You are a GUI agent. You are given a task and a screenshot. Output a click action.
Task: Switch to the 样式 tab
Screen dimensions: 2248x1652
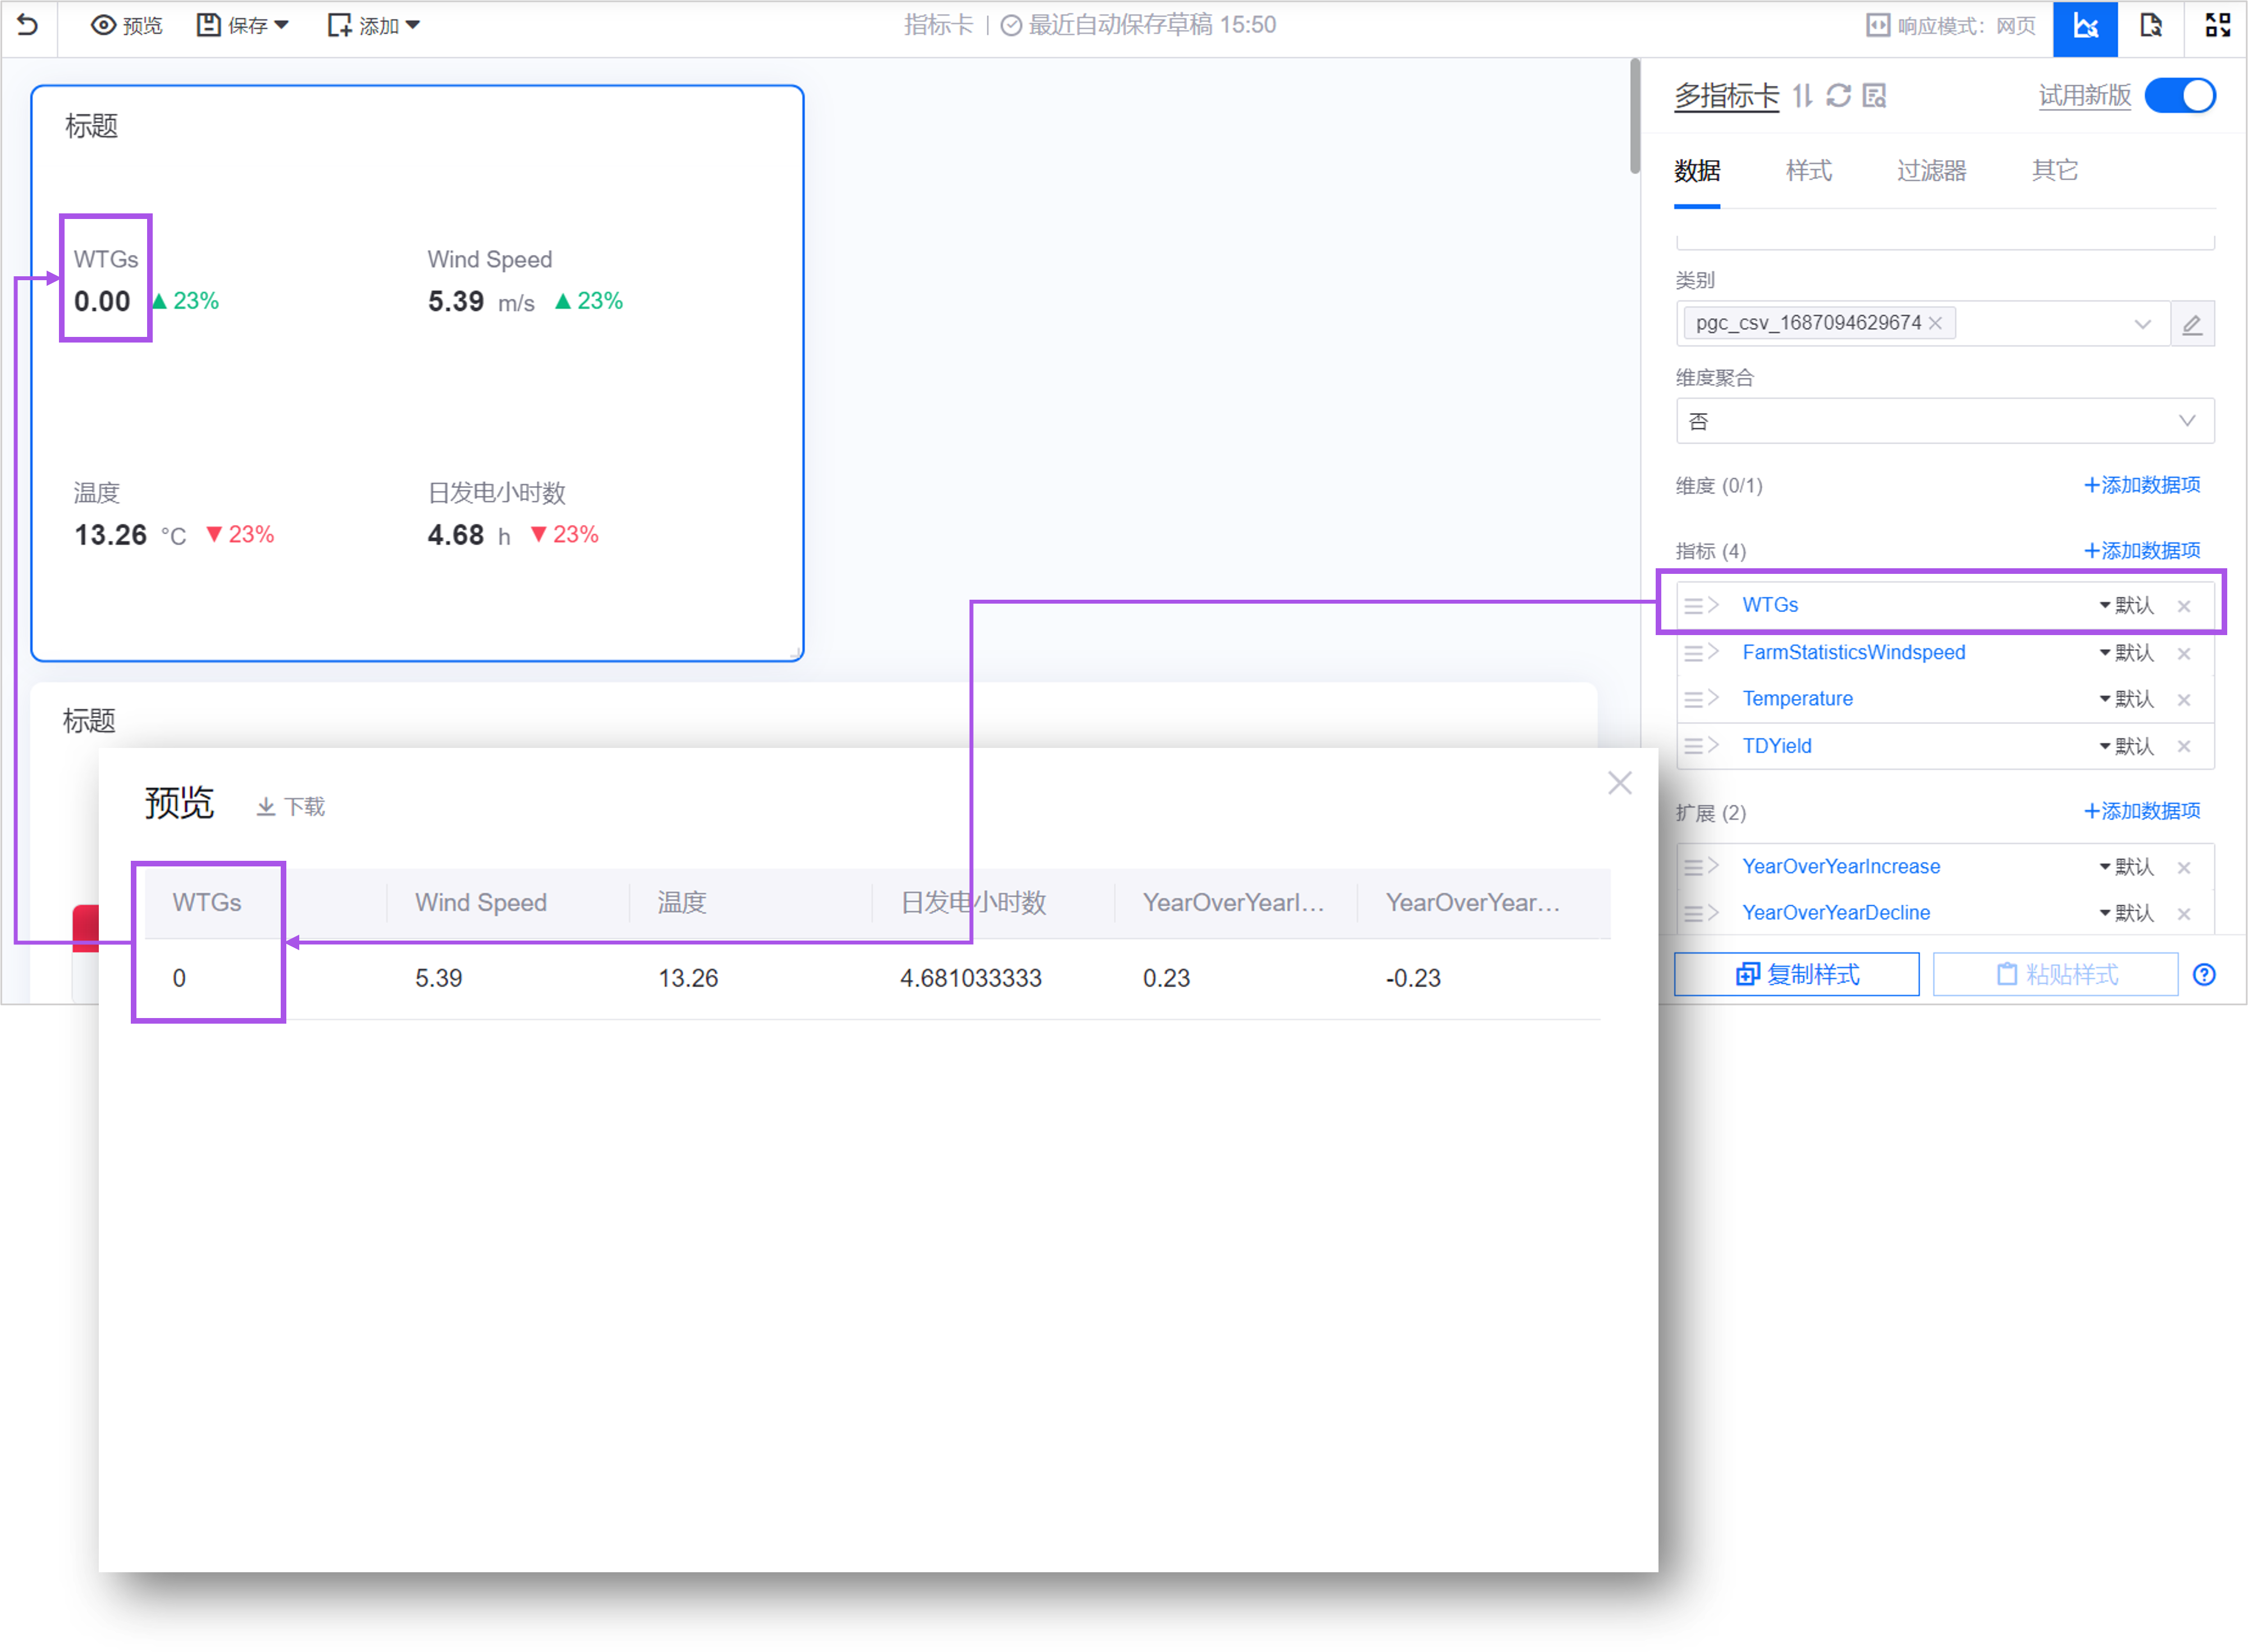[x=1808, y=171]
